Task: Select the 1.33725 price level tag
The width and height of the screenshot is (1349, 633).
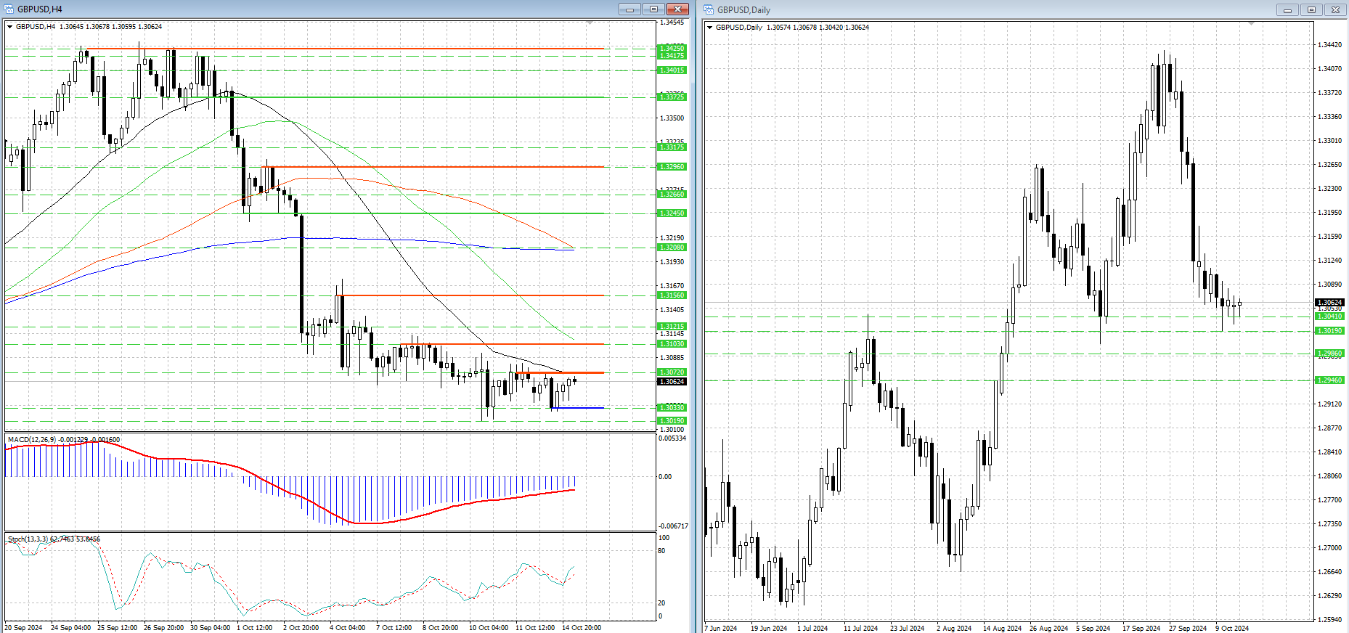Action: (x=672, y=97)
